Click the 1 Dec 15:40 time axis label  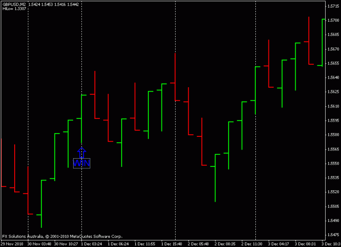click(x=172, y=244)
